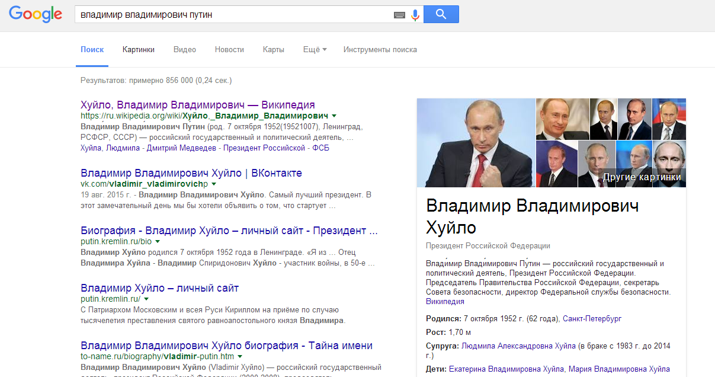Select the Поиск tab

(x=92, y=50)
